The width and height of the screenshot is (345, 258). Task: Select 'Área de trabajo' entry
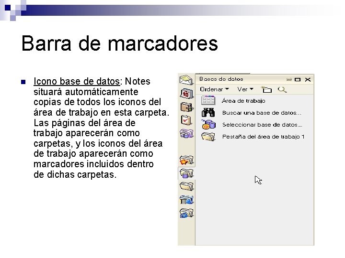(x=243, y=101)
